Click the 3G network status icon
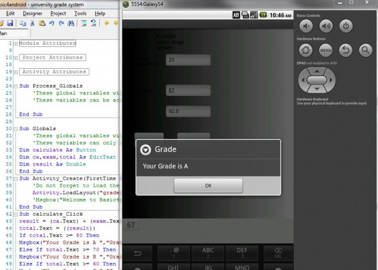 click(x=245, y=15)
